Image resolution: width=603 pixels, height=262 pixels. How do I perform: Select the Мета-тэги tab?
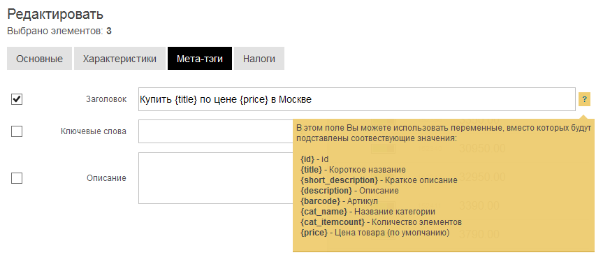click(x=200, y=59)
